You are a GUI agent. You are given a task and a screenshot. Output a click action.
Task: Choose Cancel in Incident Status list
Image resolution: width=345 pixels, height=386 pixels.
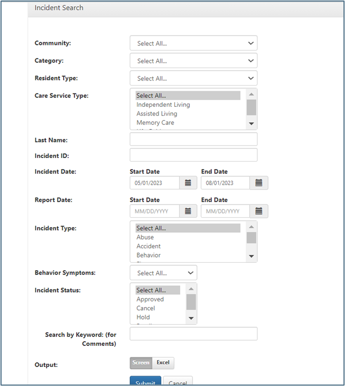coord(158,308)
